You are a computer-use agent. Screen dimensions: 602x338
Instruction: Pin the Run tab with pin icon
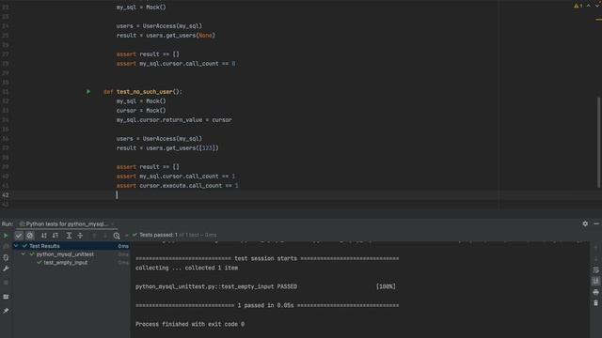[6, 311]
